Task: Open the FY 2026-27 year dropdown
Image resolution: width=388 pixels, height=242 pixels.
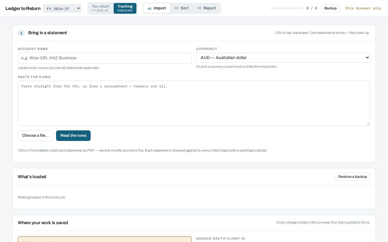Action: click(x=62, y=8)
